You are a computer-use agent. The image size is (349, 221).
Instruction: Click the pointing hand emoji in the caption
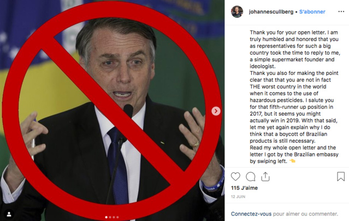tap(292, 161)
